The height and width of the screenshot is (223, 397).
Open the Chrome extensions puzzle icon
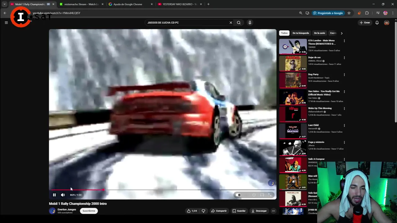click(367, 13)
